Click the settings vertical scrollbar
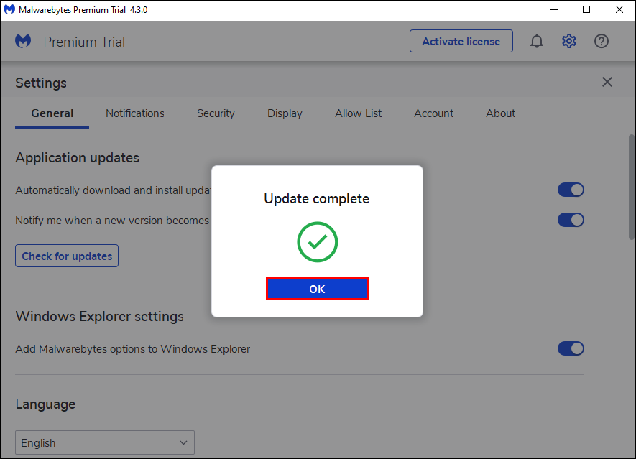 (632, 187)
